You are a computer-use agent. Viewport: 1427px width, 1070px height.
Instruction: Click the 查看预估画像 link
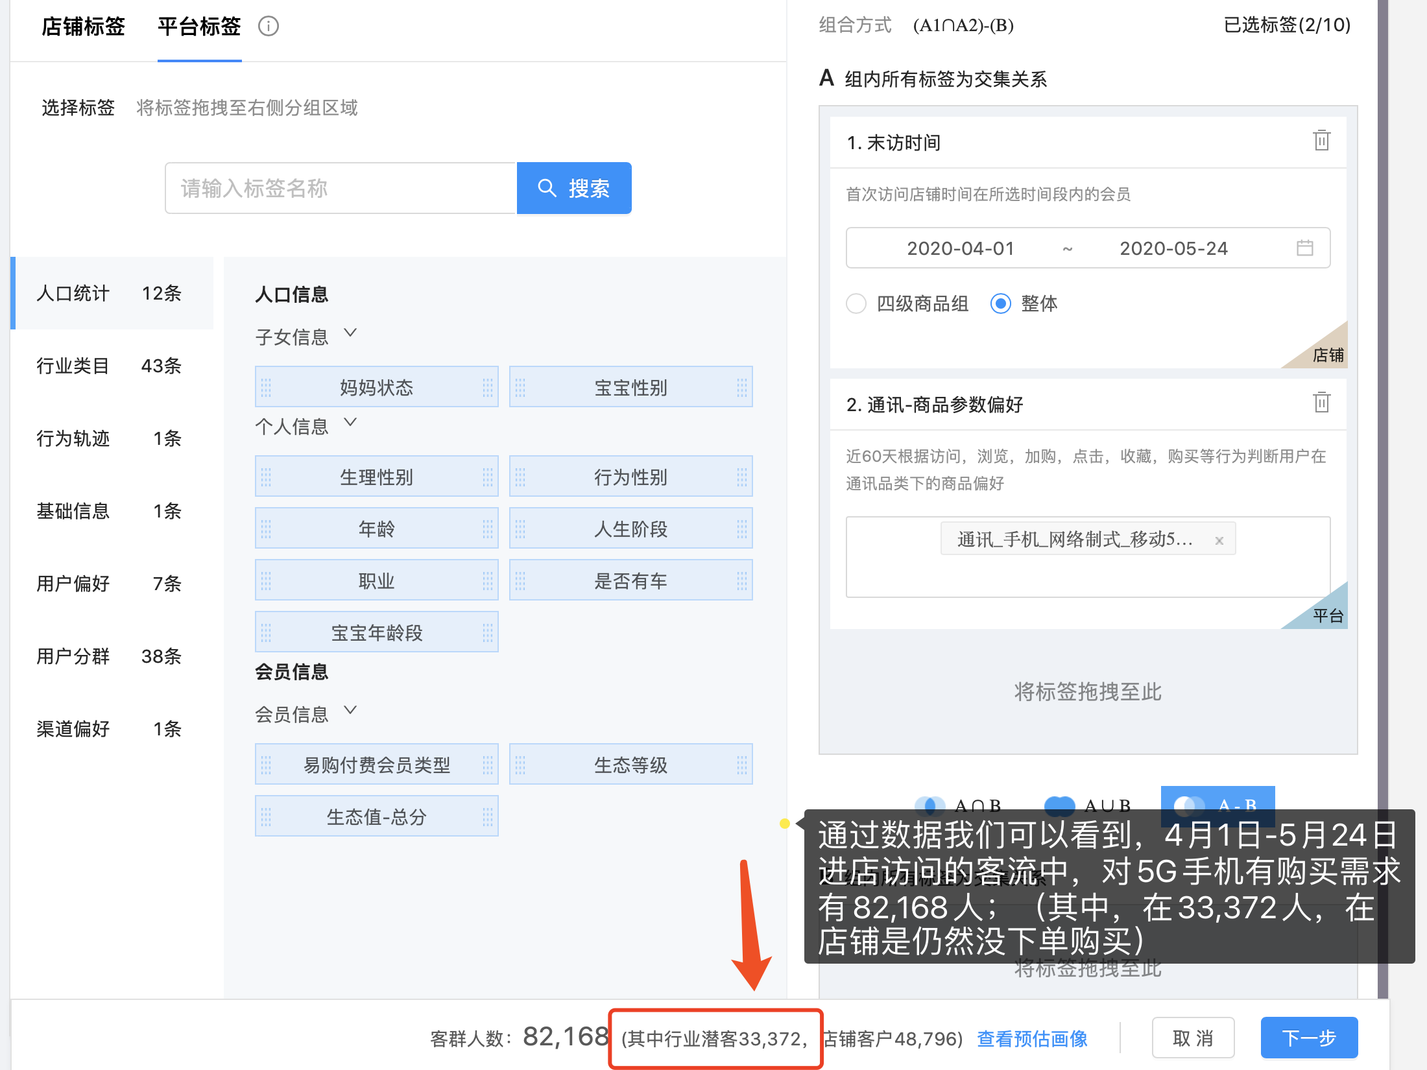[1032, 1039]
